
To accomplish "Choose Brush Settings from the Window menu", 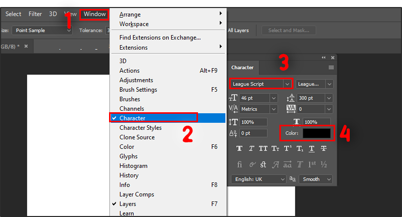I will point(138,90).
